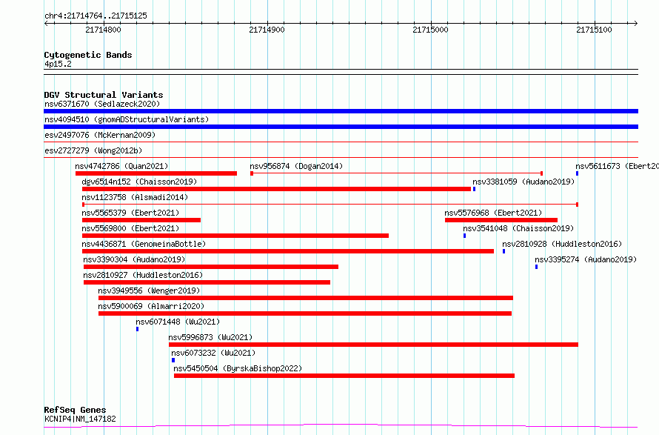The height and width of the screenshot is (435, 659).
Task: Click the nsv6073232 (Wu2021) variant label
Action: (213, 353)
